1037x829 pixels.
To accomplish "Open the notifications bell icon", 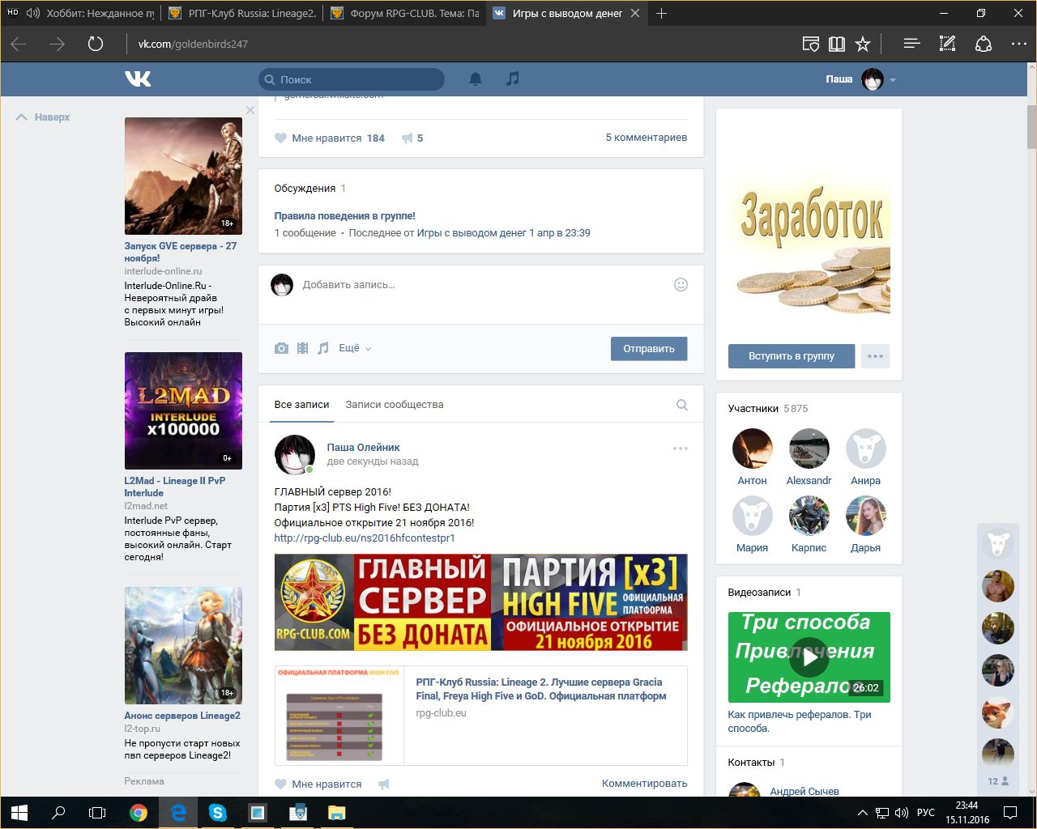I will coord(476,79).
